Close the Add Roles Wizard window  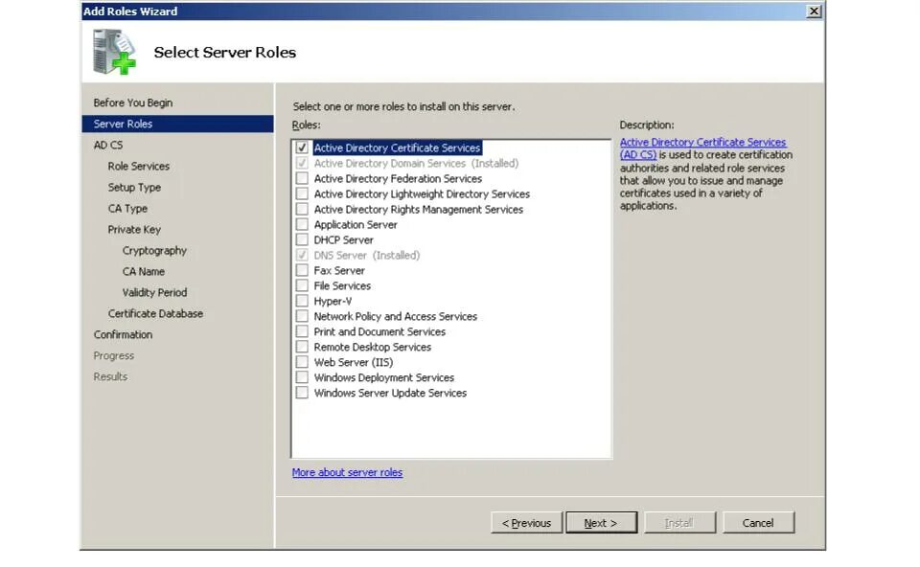point(814,11)
